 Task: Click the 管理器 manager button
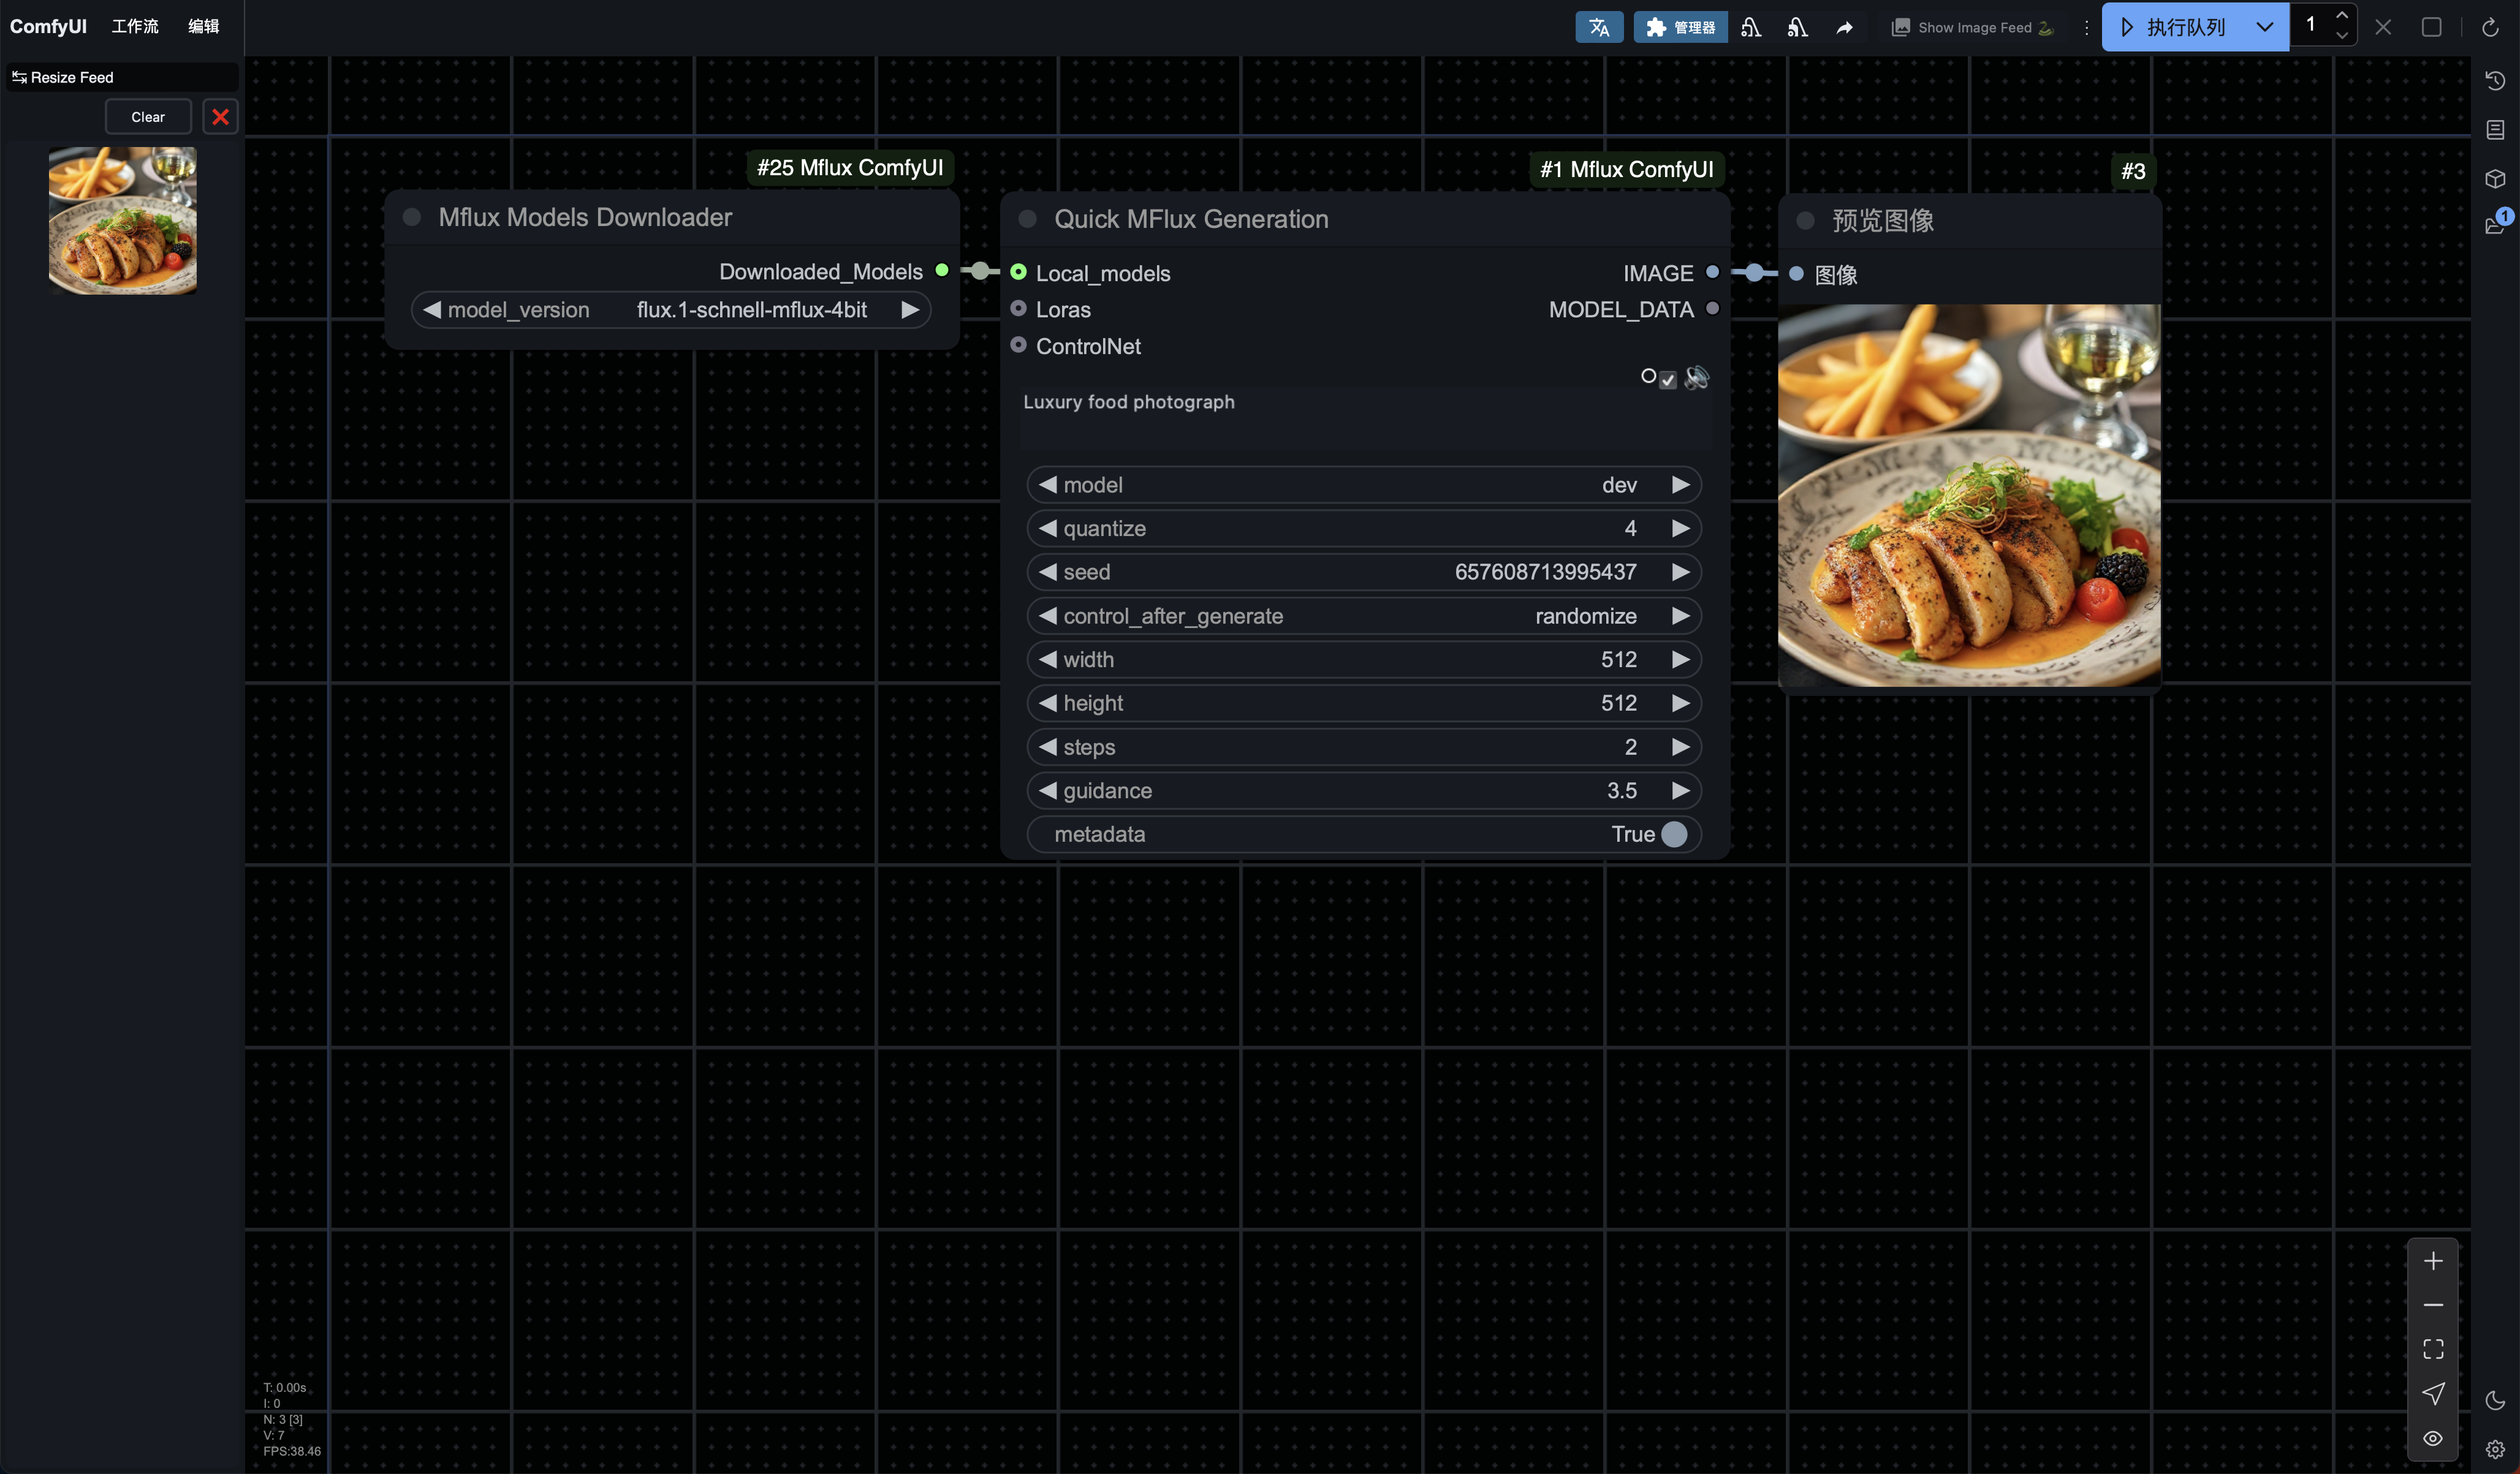tap(1680, 27)
